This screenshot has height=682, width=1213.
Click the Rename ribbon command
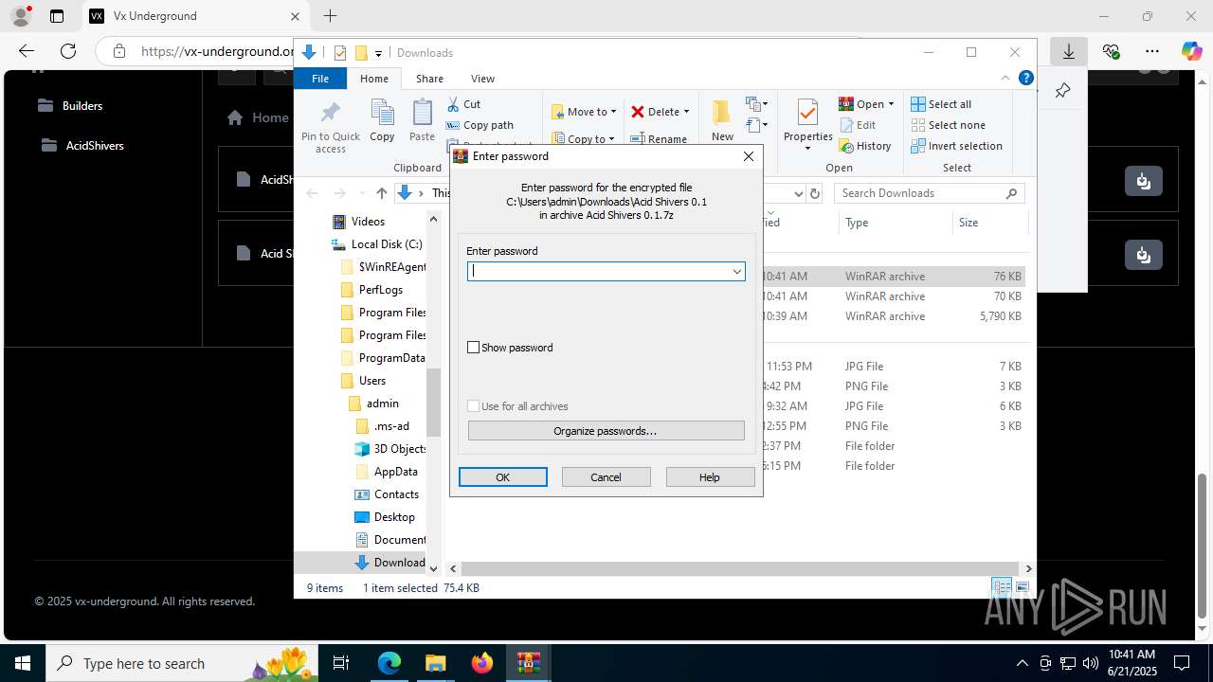[x=659, y=139]
